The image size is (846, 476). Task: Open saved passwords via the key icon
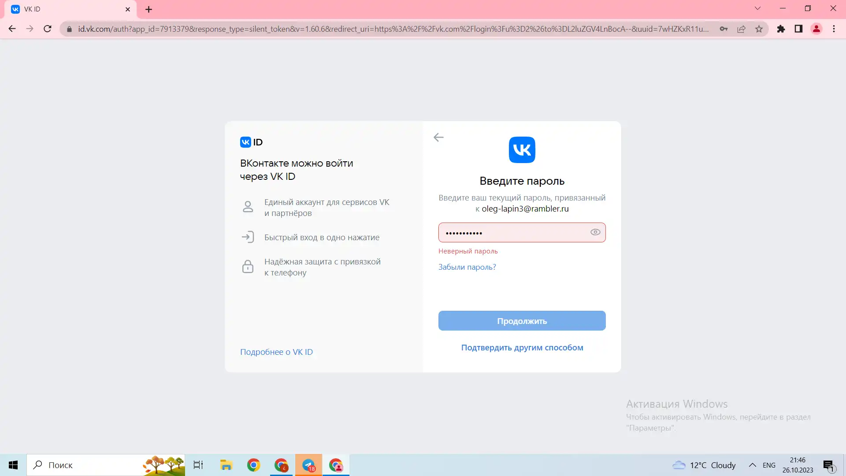click(724, 29)
